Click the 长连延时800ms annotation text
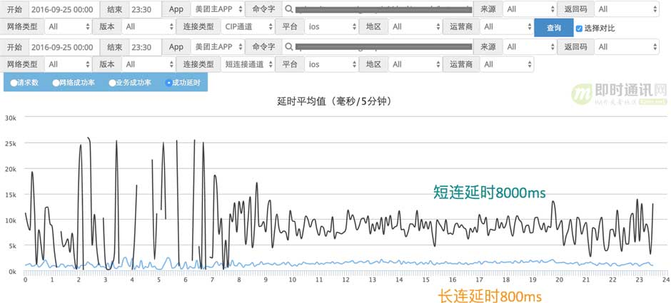 (x=490, y=296)
